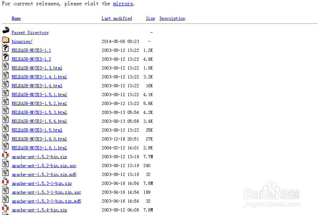Click size 7.9M of apache-ant-1.5.4-bin.zip

pyautogui.click(x=148, y=210)
